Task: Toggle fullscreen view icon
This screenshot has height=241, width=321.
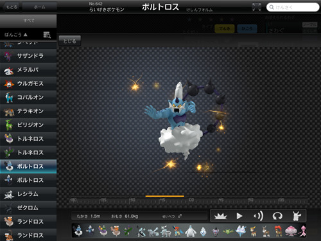Action: pos(256,7)
